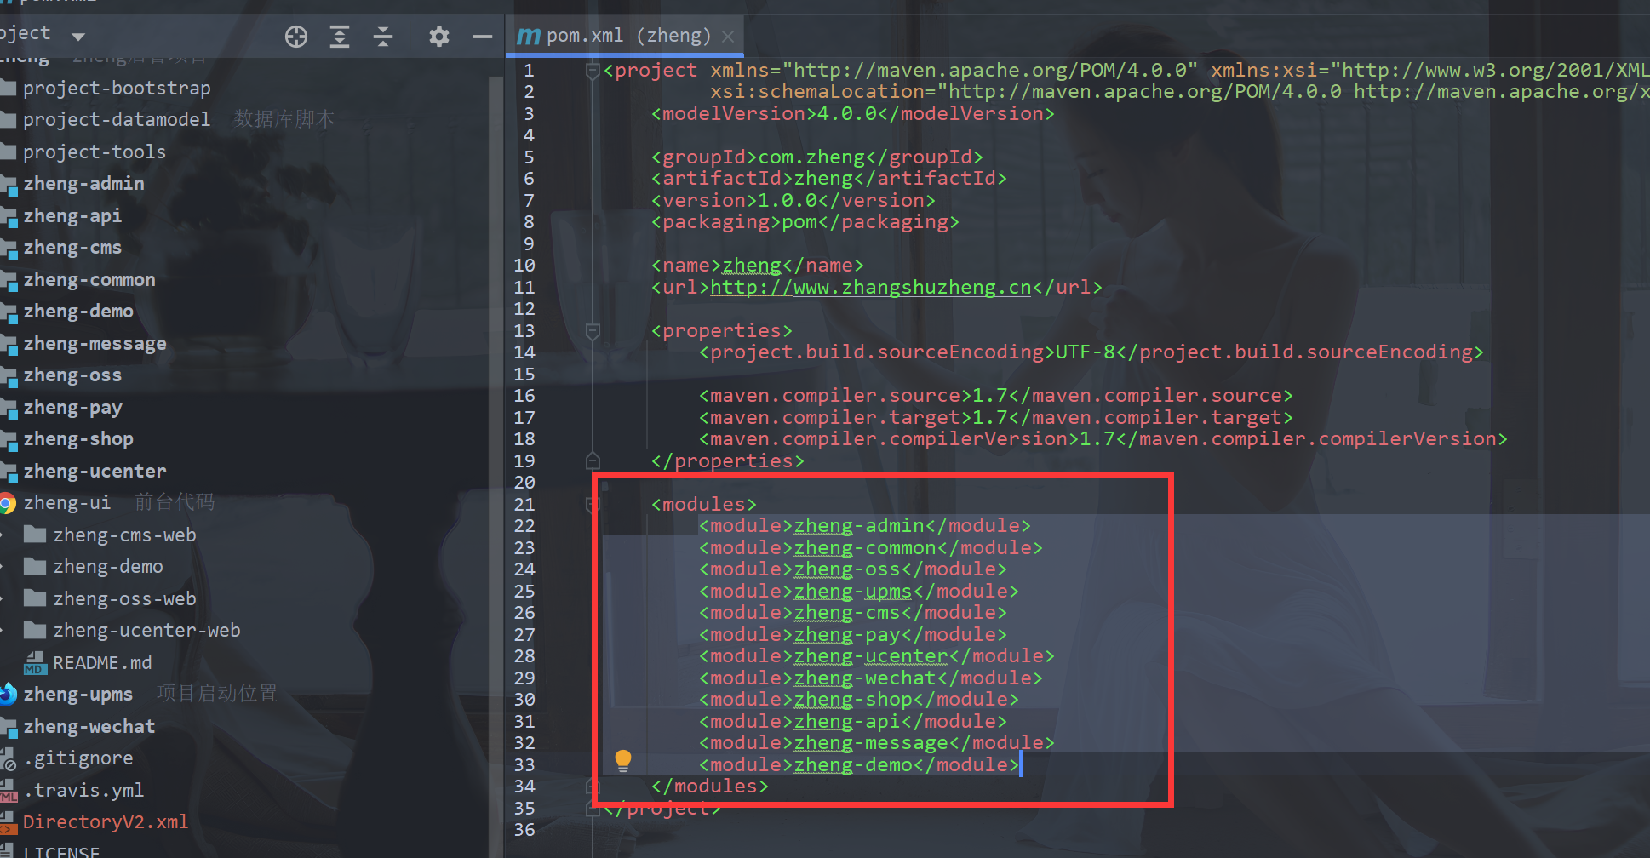Image resolution: width=1650 pixels, height=858 pixels.
Task: Collapse the properties tag fold marker
Action: (x=593, y=331)
